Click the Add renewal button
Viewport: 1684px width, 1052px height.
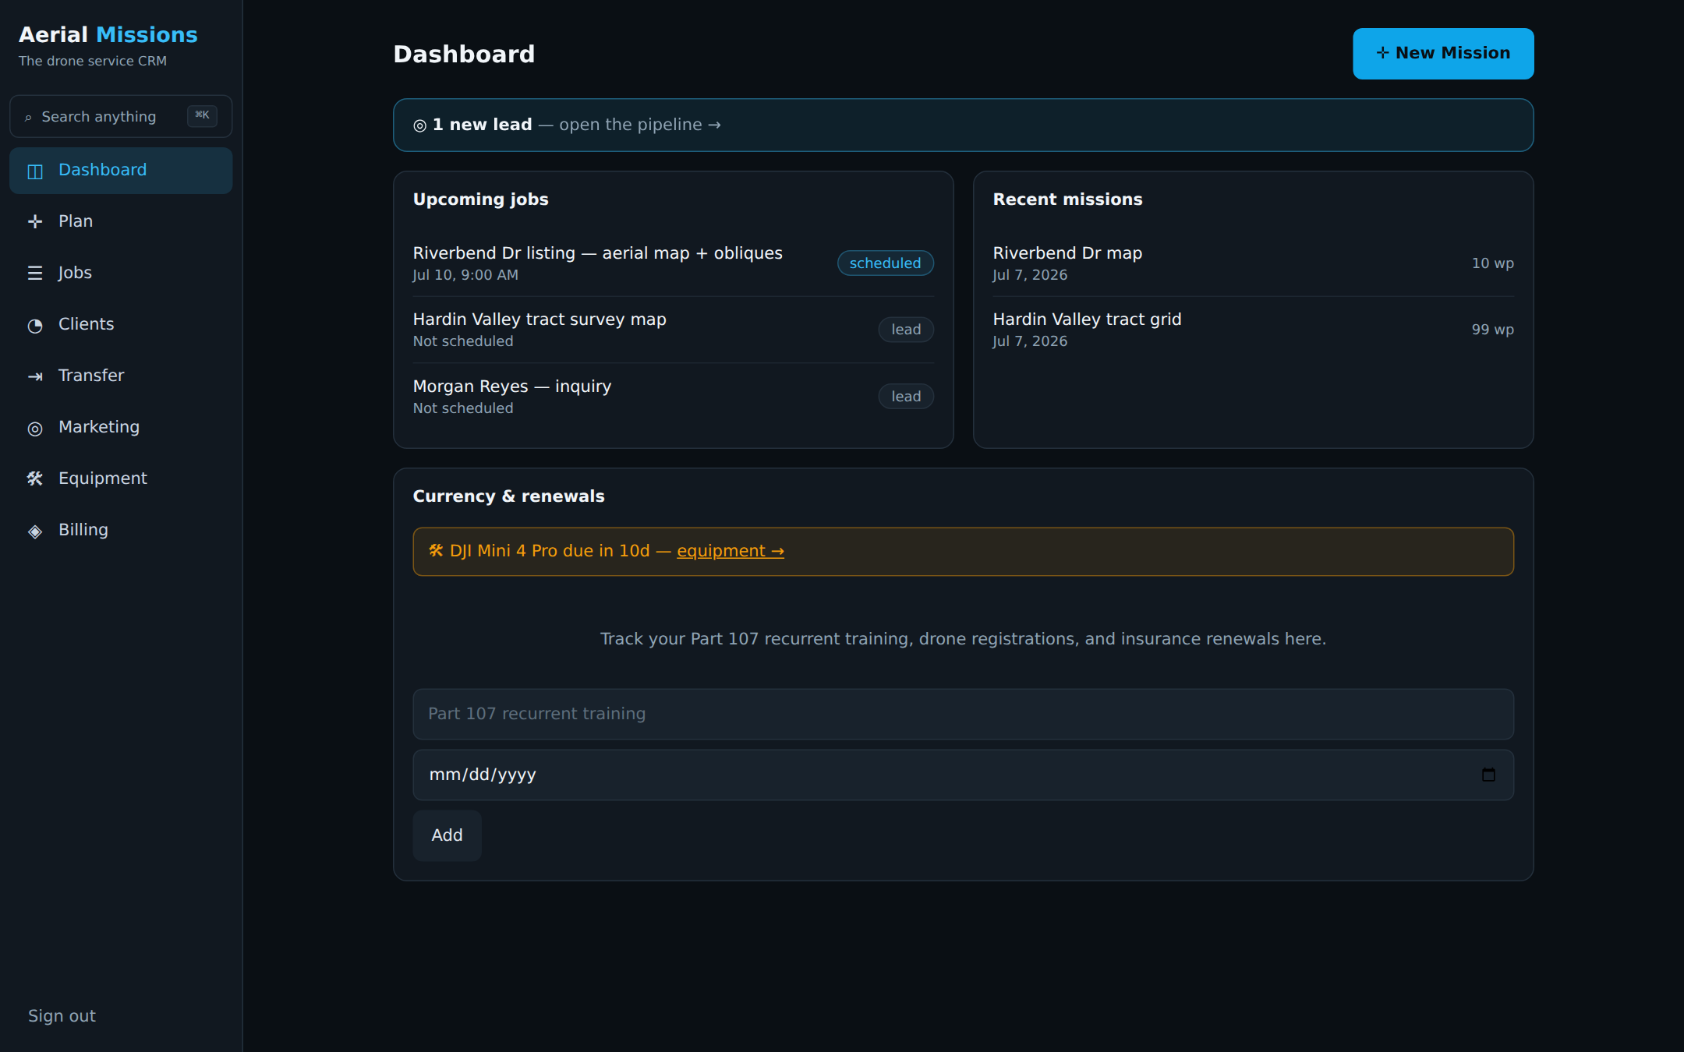click(x=447, y=835)
